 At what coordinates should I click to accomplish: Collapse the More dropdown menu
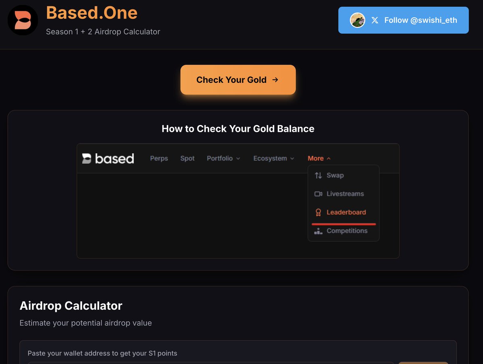(x=319, y=158)
